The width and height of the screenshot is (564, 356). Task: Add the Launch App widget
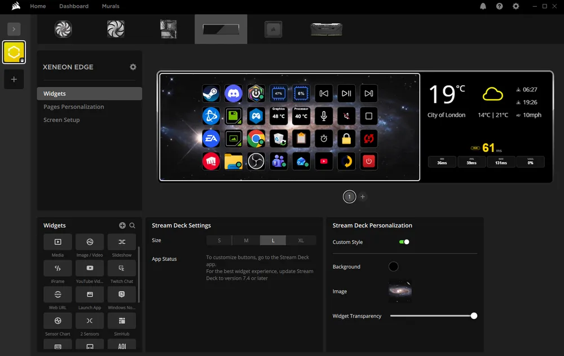click(x=90, y=295)
